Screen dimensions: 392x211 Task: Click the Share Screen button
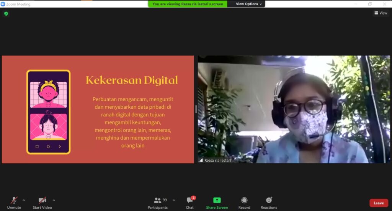coord(217,203)
